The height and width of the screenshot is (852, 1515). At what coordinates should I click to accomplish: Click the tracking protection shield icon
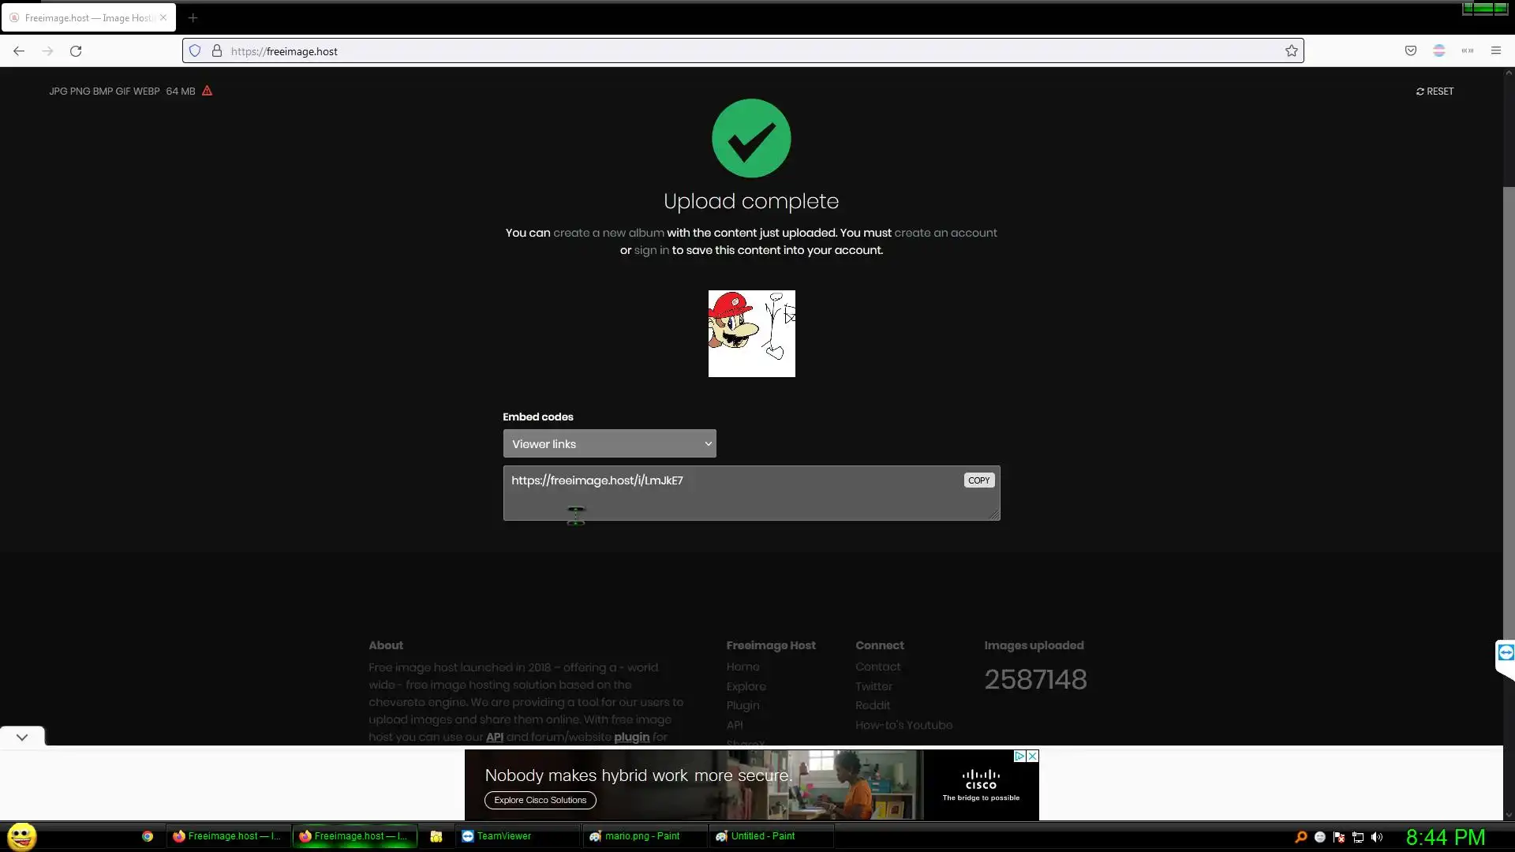point(195,51)
